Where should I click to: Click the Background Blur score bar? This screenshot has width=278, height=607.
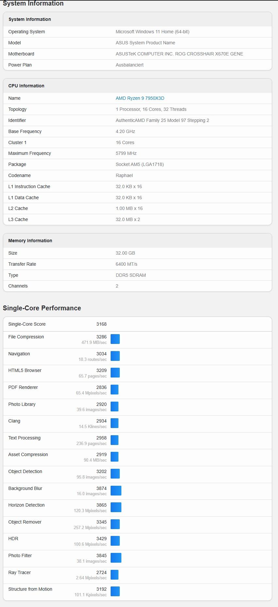pyautogui.click(x=116, y=491)
